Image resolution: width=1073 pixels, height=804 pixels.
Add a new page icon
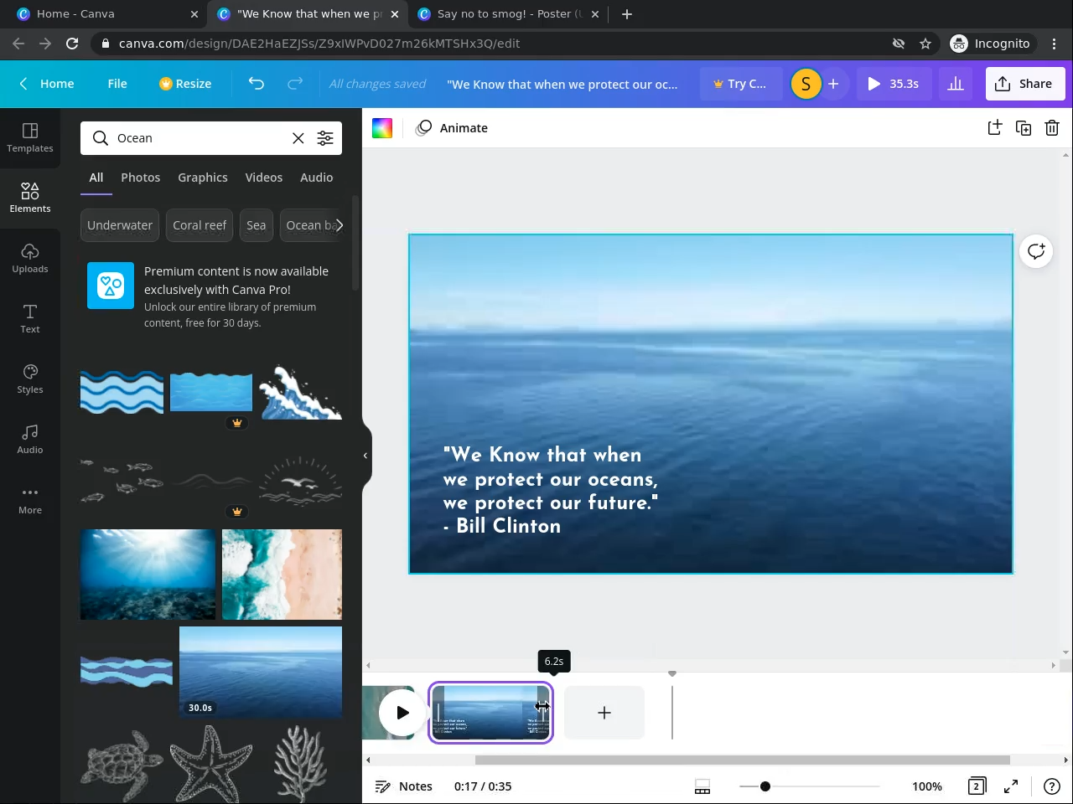click(x=995, y=128)
